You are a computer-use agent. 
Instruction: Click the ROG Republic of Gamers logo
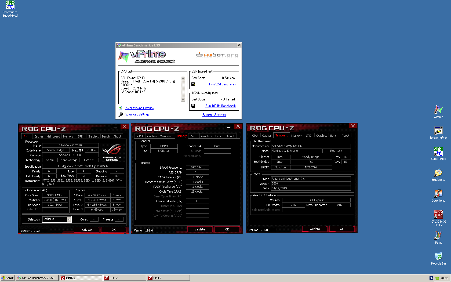112,152
